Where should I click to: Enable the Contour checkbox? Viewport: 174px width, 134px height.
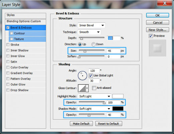[x=11, y=33]
